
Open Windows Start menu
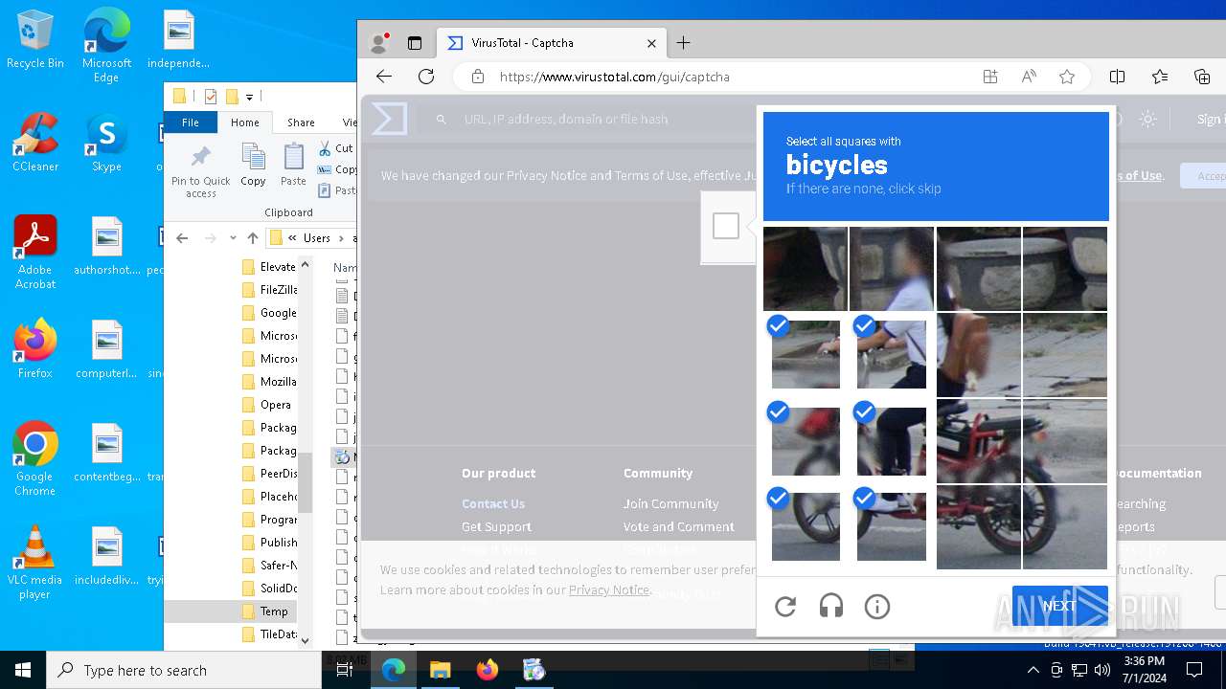coord(23,671)
